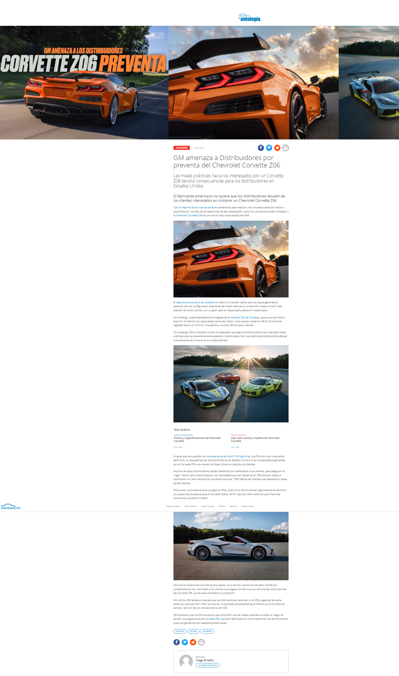Open 'Leer más noticias y reseñas de Chevrolet Corvette'
Screen dimensions: 399x676
point(255,439)
